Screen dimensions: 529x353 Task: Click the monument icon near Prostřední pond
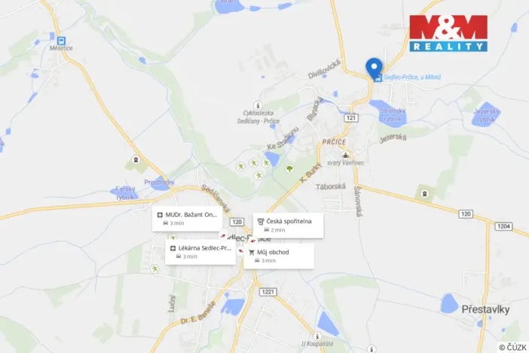136,159
